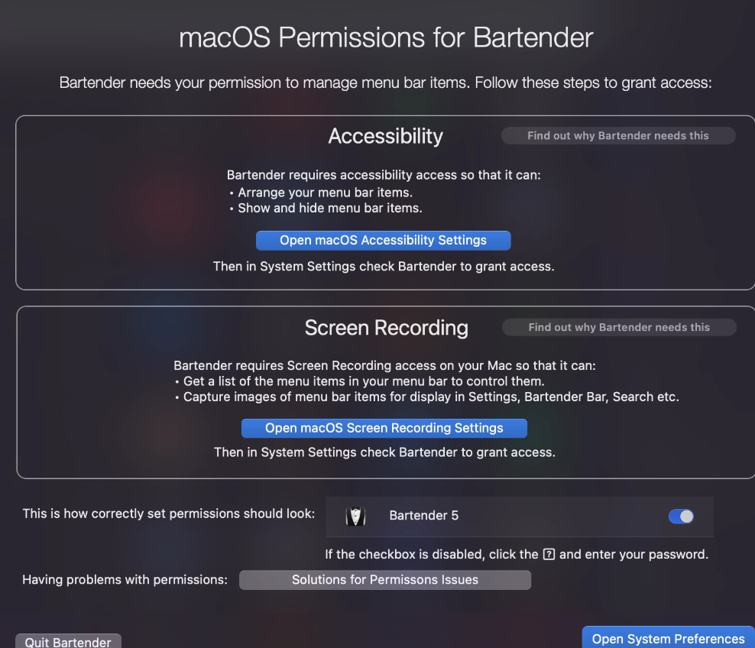
Task: Click 'Show and hide menu bar items' bullet
Action: [x=326, y=208]
